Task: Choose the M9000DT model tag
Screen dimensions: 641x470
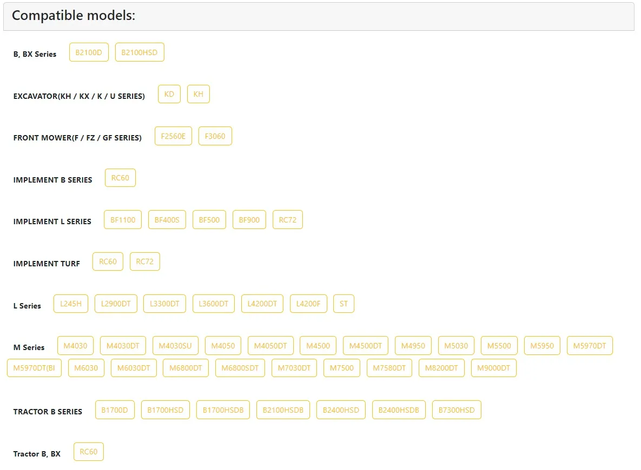Action: 494,367
